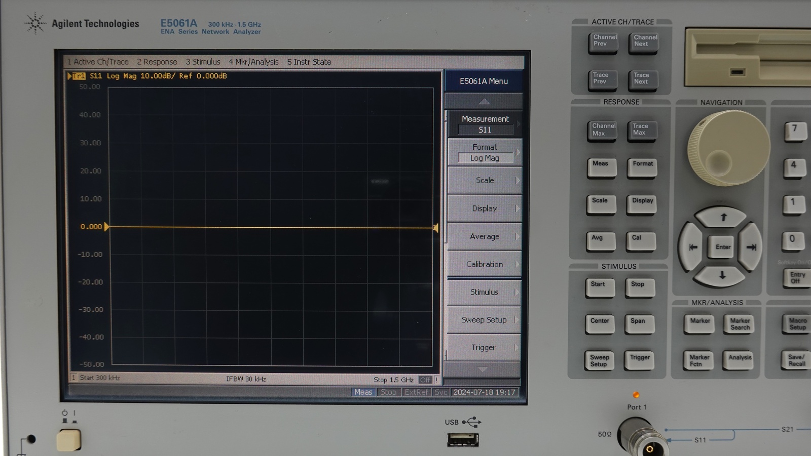The image size is (811, 456).
Task: Open the 2 Response menu
Action: [x=157, y=62]
